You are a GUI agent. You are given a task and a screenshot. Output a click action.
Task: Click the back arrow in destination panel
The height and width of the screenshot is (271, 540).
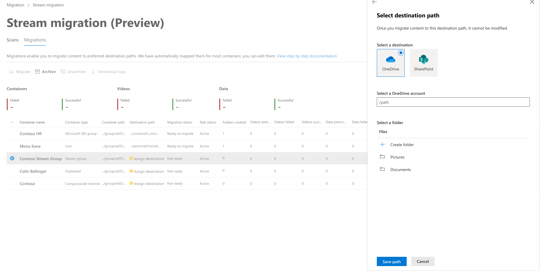point(374,2)
